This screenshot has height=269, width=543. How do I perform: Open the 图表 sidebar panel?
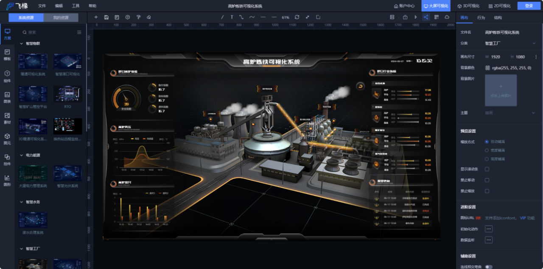tap(7, 97)
